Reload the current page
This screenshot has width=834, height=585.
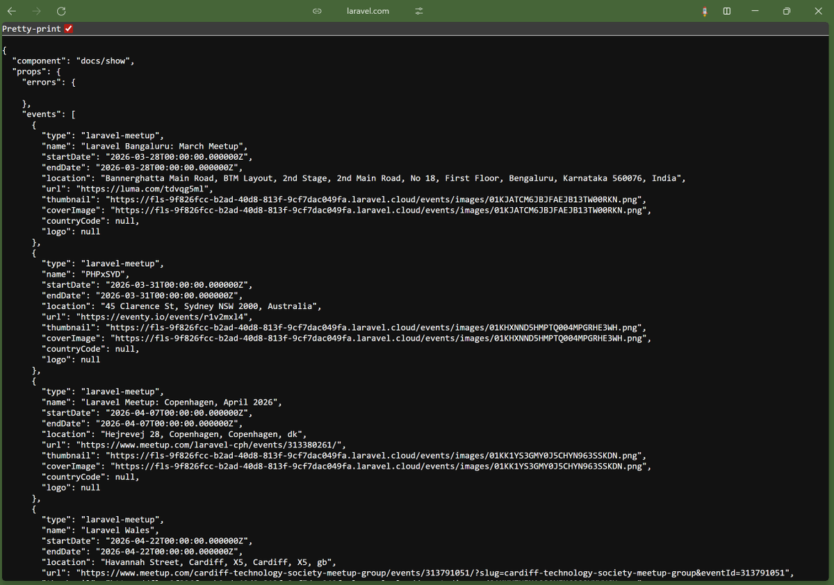61,11
